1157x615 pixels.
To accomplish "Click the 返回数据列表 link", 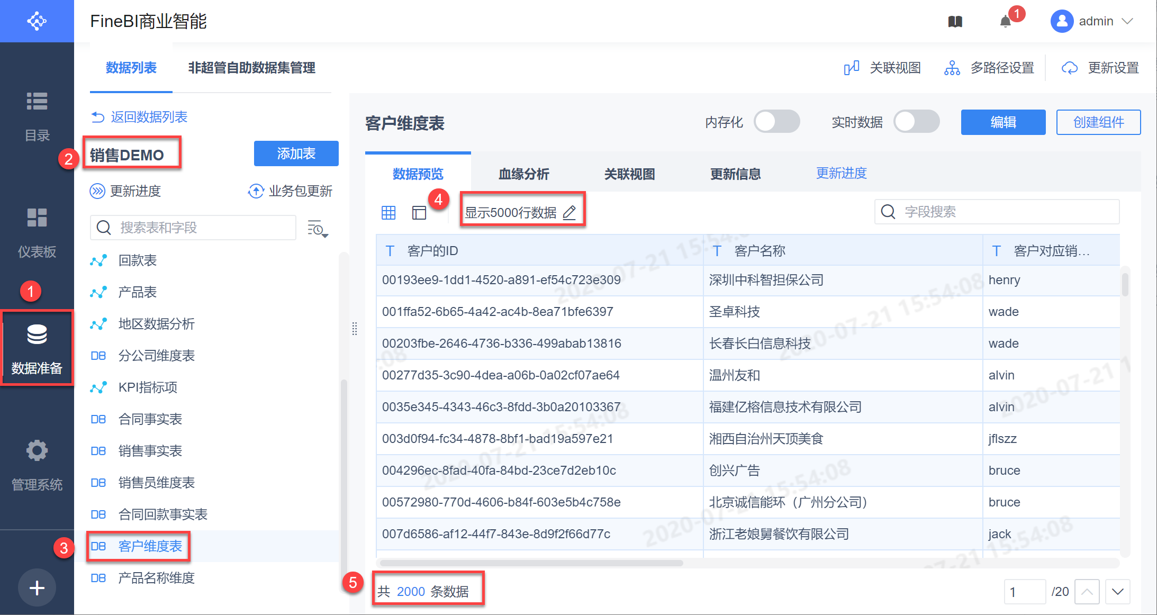I will (140, 117).
